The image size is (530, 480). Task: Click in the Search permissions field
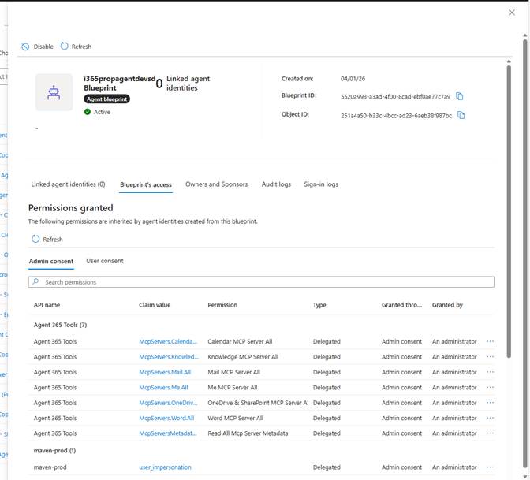point(261,281)
